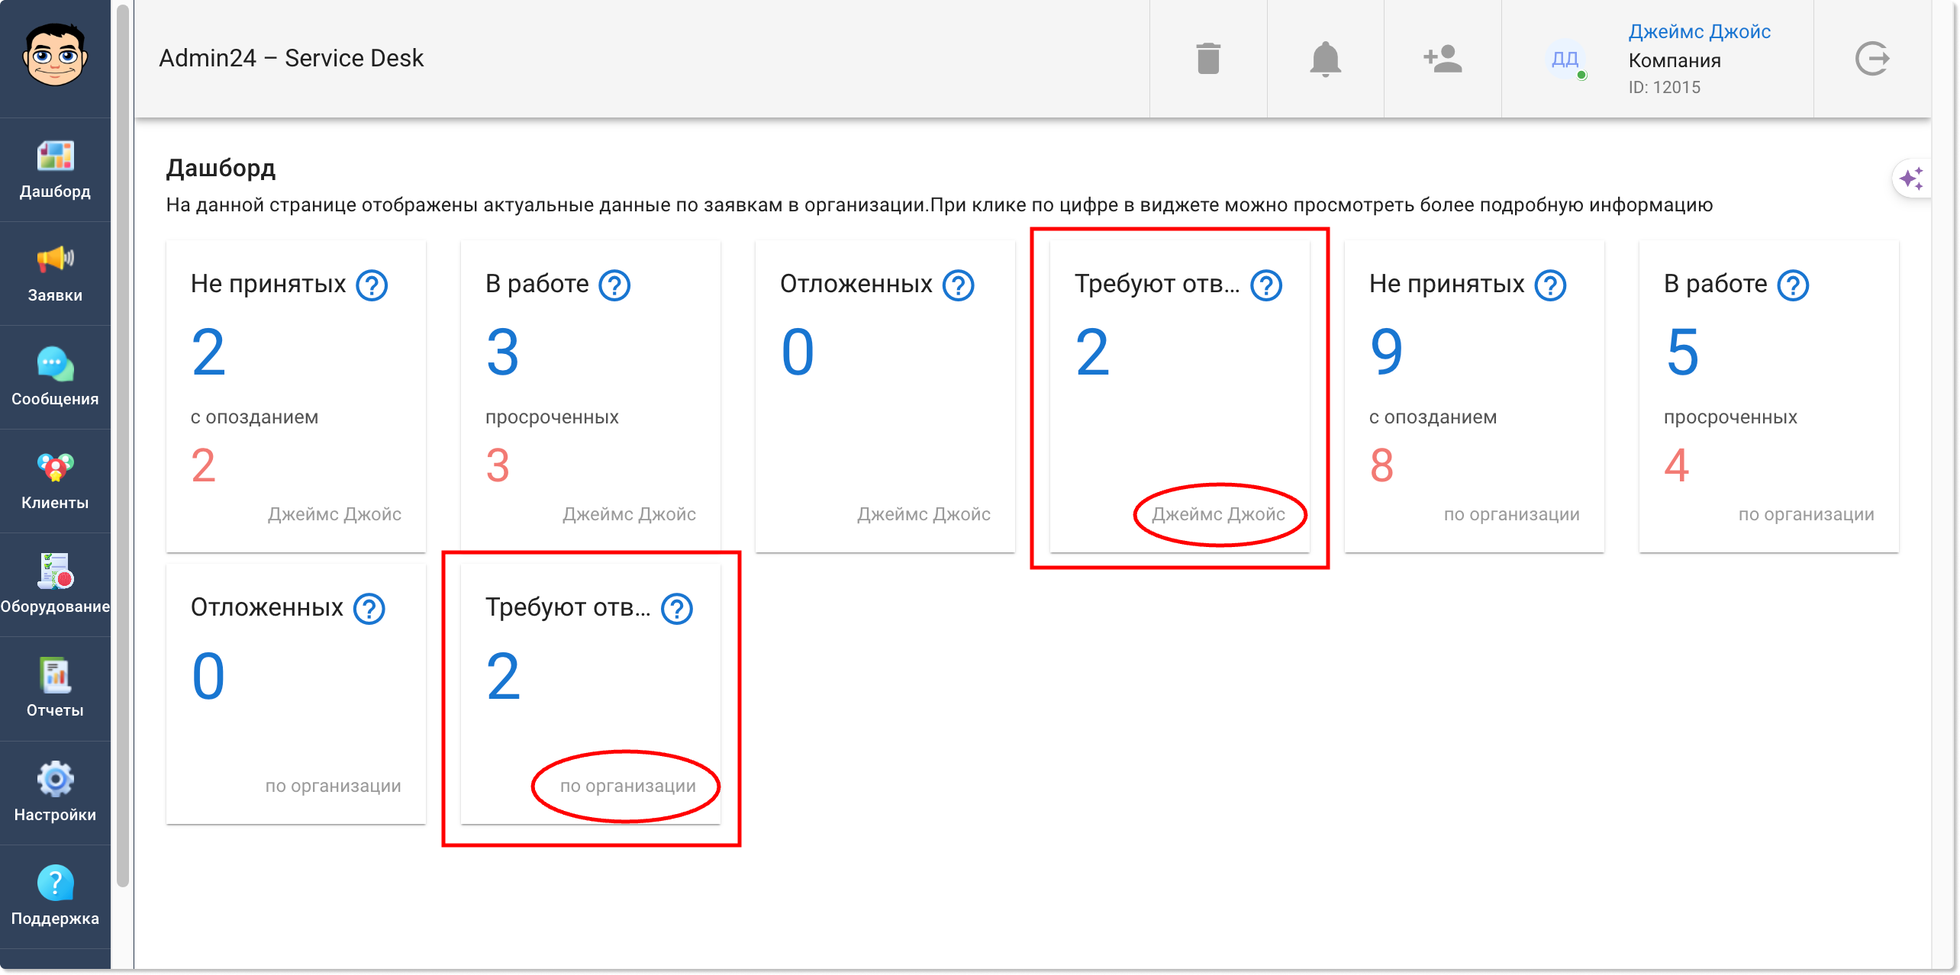Click the trash bin icon in header

click(1208, 59)
